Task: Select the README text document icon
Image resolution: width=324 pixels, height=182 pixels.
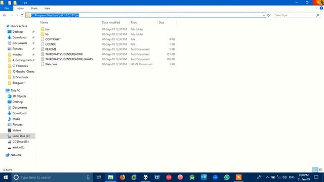Action: pos(43,49)
